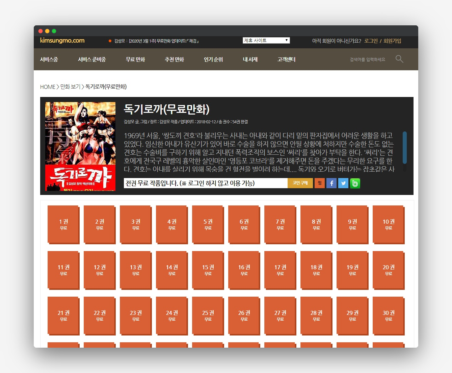452x373 pixels.
Task: Open volume 26 권 tile
Action: 244,316
